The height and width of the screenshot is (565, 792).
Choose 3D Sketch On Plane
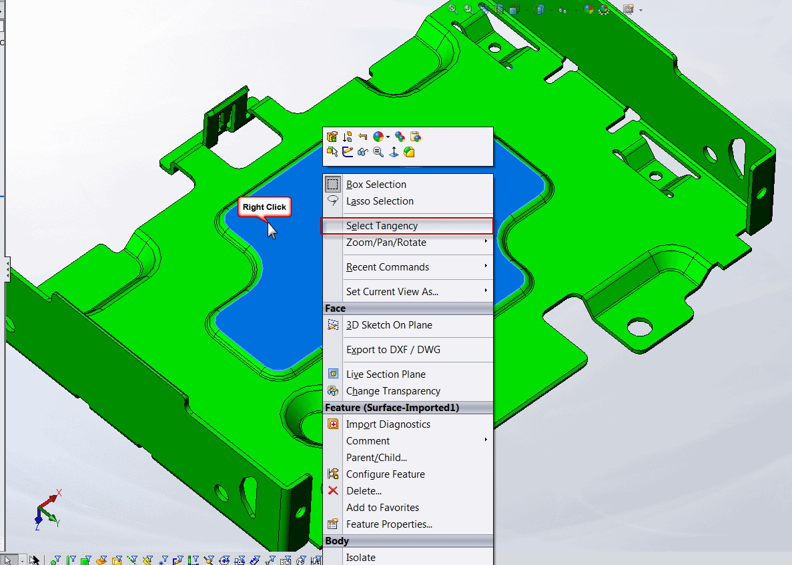click(x=408, y=325)
